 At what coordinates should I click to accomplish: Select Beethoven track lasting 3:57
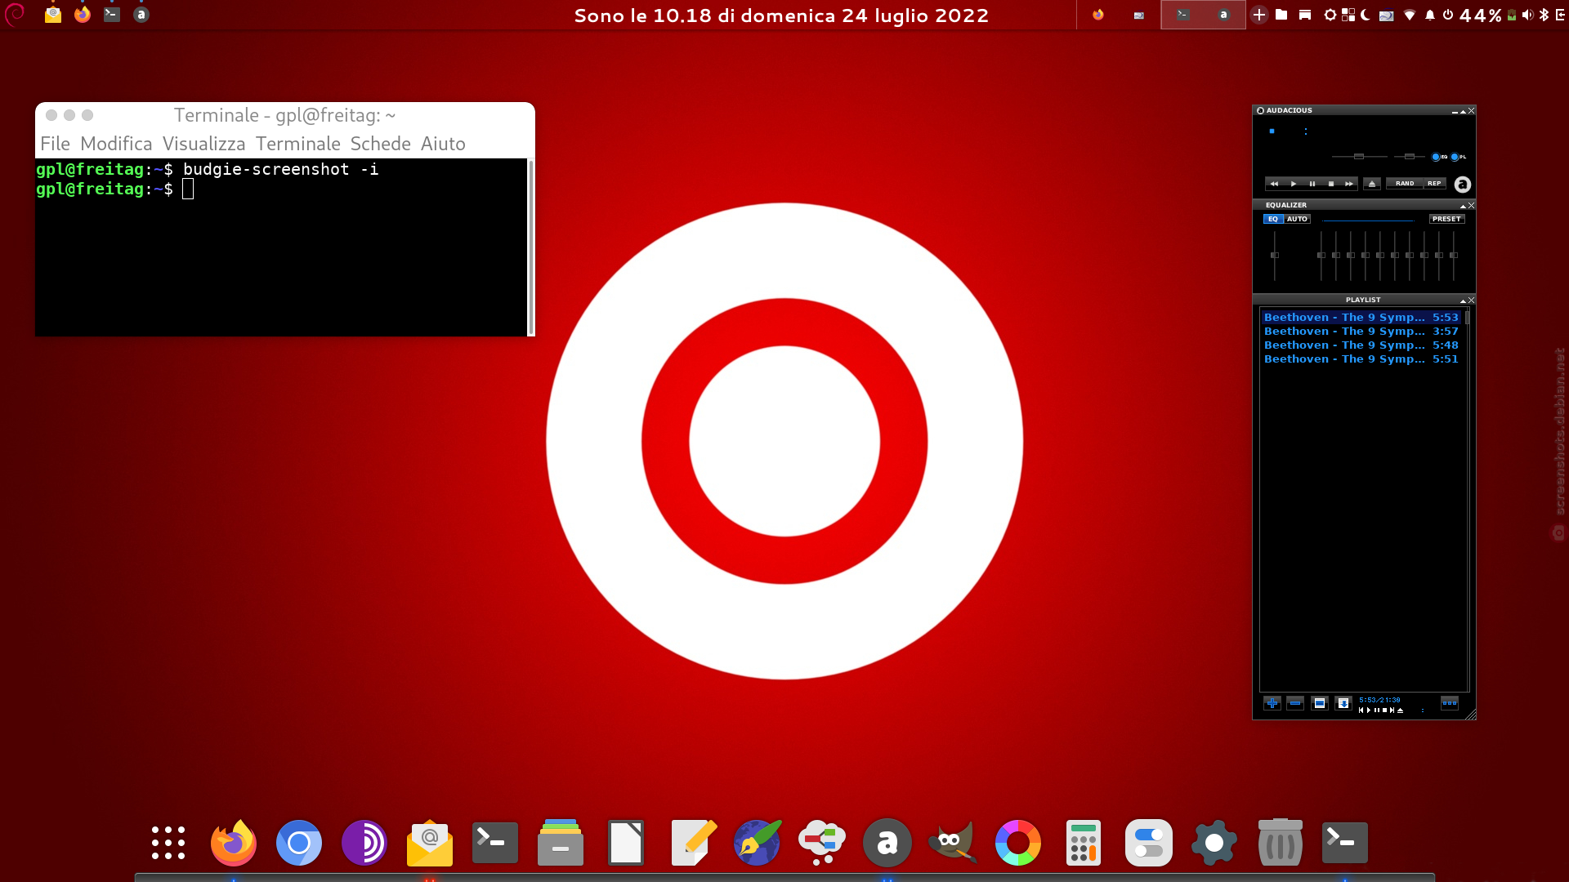[x=1361, y=332]
